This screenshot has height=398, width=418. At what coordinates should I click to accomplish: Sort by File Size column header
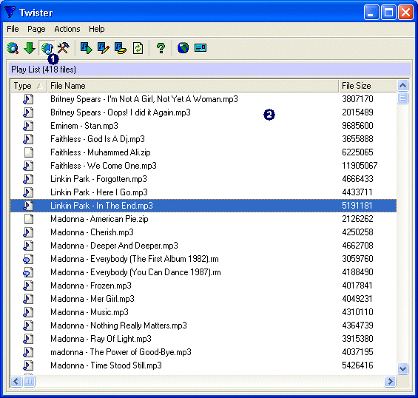[x=368, y=86]
